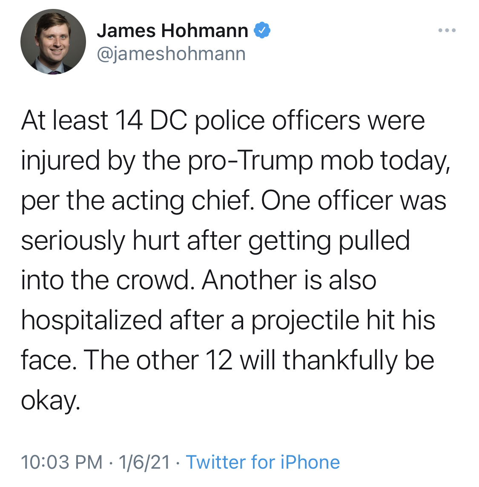The width and height of the screenshot is (479, 487).
Task: Click the 10:03 PM timestamp
Action: tap(61, 462)
